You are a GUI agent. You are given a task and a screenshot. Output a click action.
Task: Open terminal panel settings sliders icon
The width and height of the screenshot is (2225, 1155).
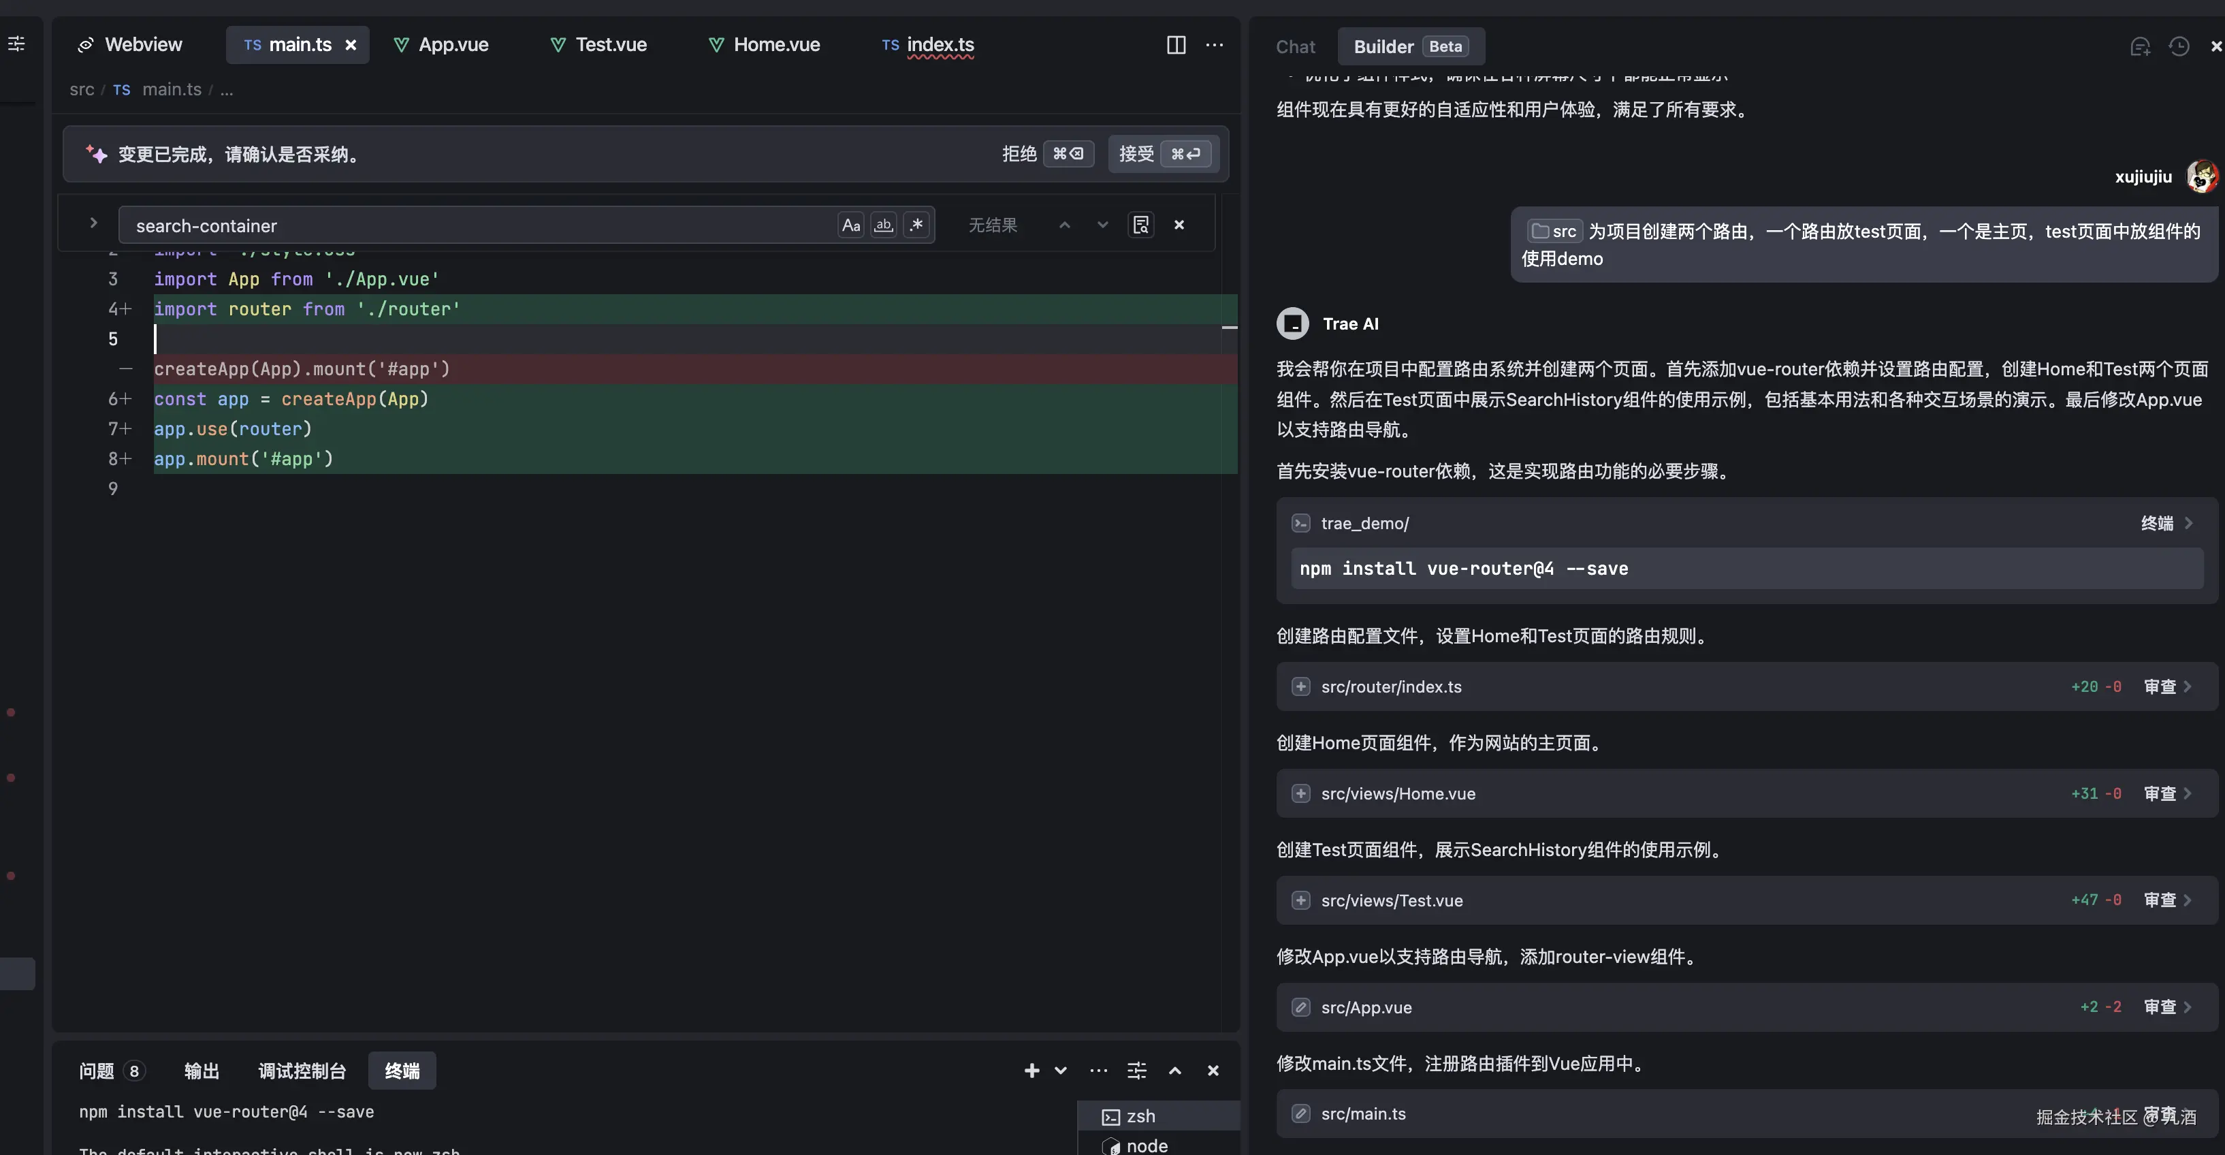(x=1137, y=1071)
